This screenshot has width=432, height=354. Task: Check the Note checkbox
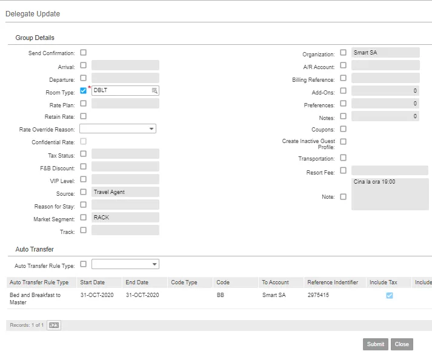(343, 197)
